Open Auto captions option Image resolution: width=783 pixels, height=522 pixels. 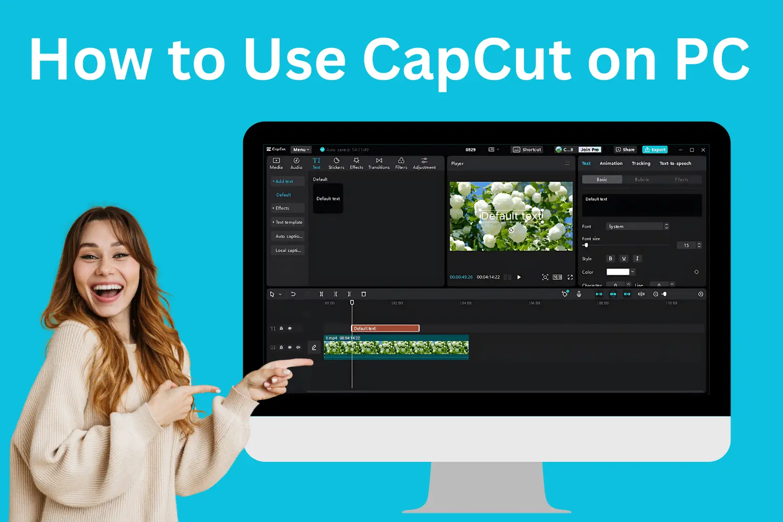click(288, 236)
